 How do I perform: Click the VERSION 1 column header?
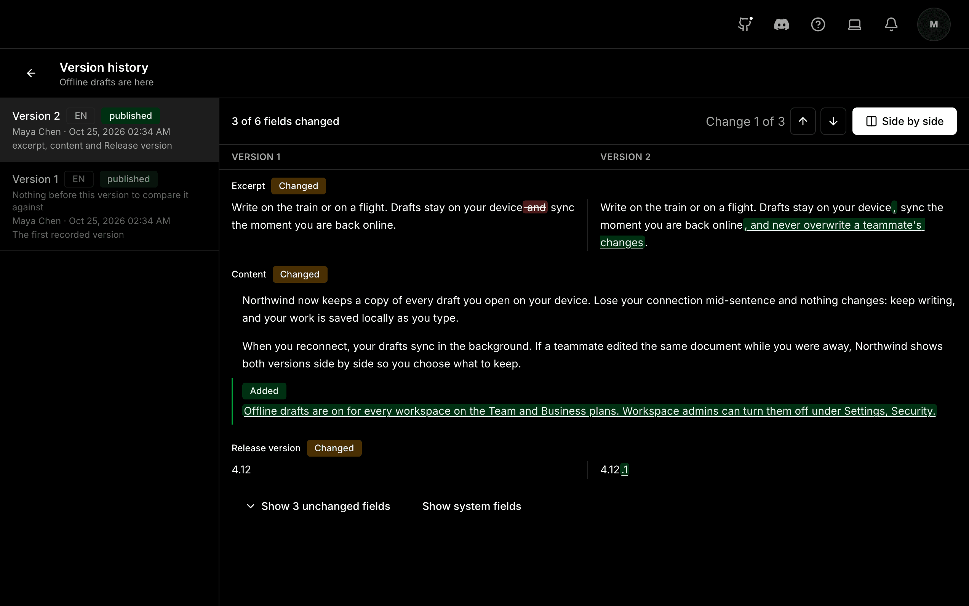pyautogui.click(x=256, y=157)
